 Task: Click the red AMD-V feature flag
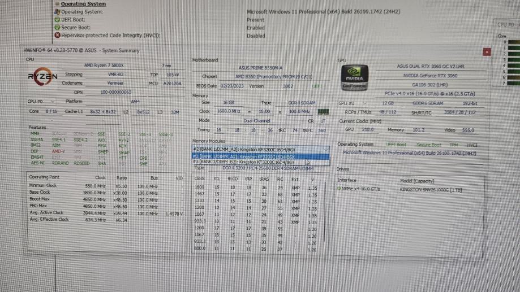(58, 151)
